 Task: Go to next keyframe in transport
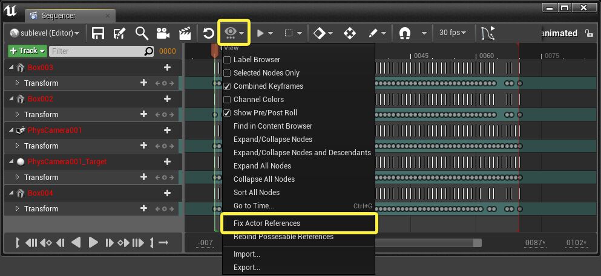click(123, 243)
